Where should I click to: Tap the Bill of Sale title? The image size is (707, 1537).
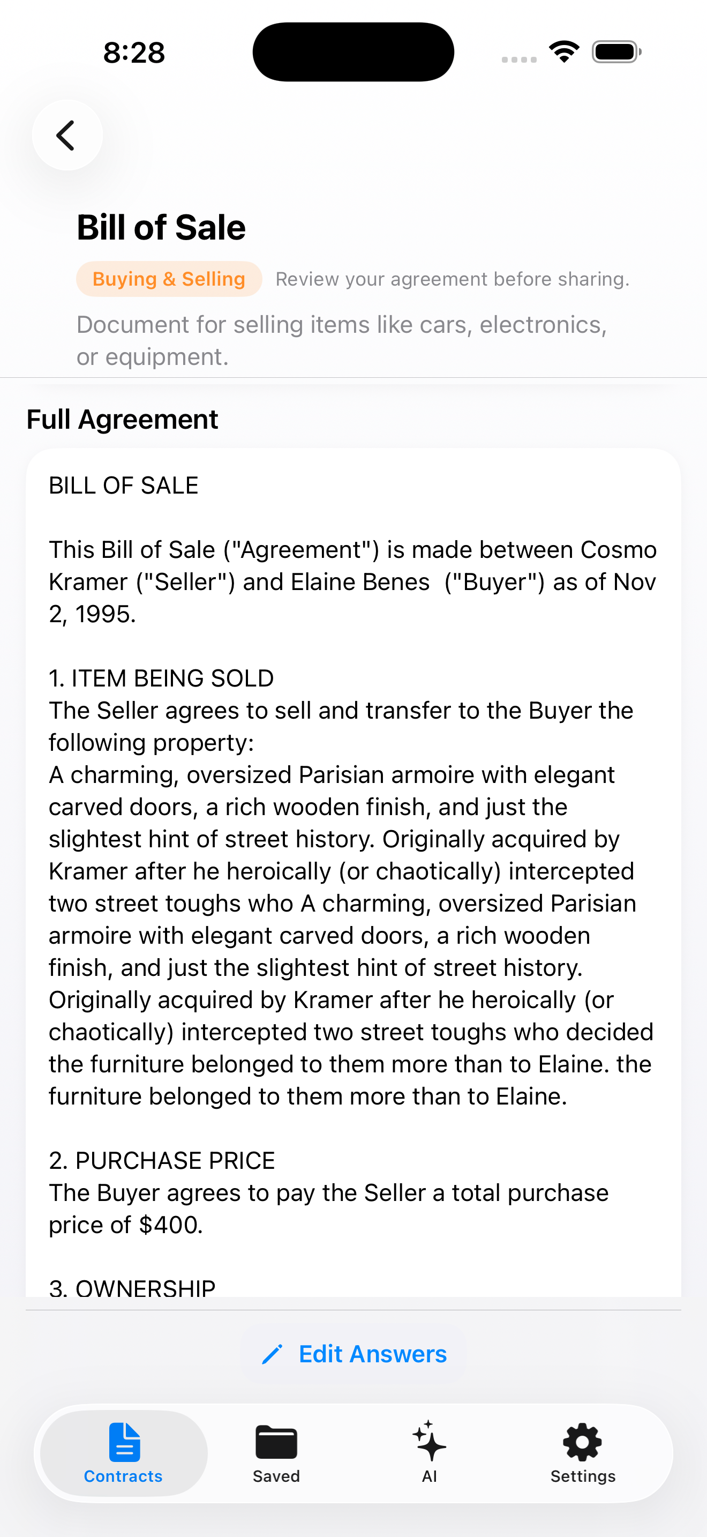click(x=160, y=226)
